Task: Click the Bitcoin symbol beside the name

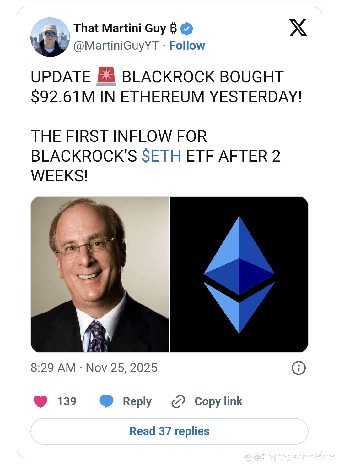Action: (173, 28)
